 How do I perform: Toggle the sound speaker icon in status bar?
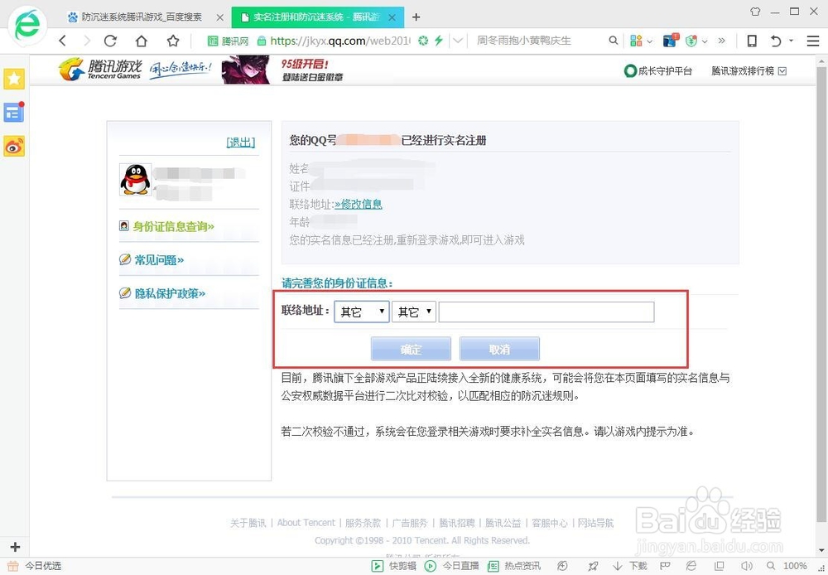point(747,566)
